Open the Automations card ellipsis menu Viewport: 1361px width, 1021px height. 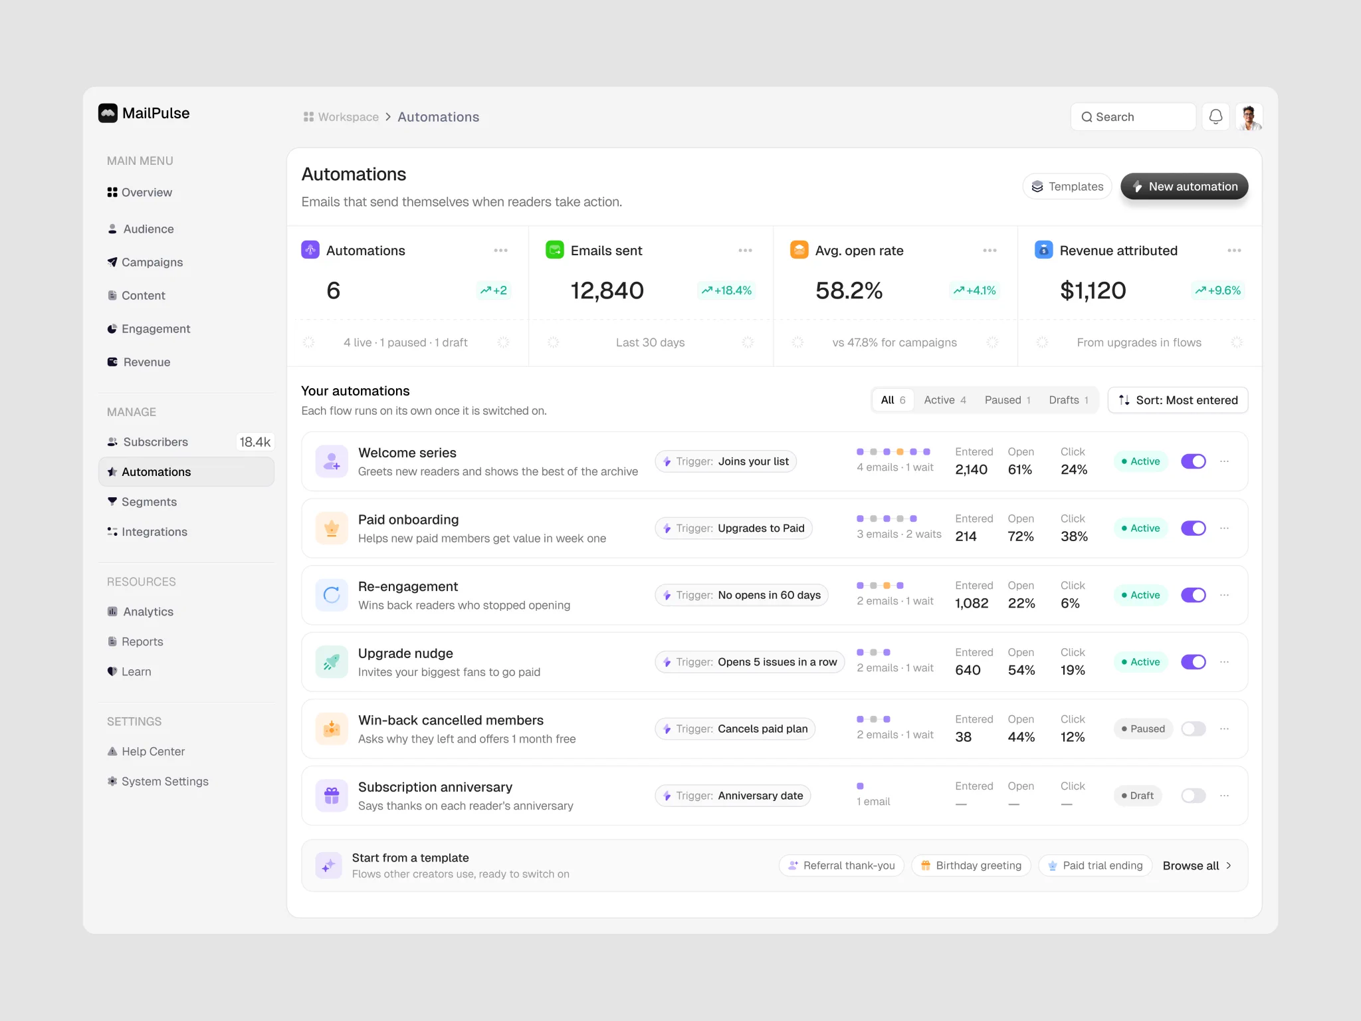[500, 251]
